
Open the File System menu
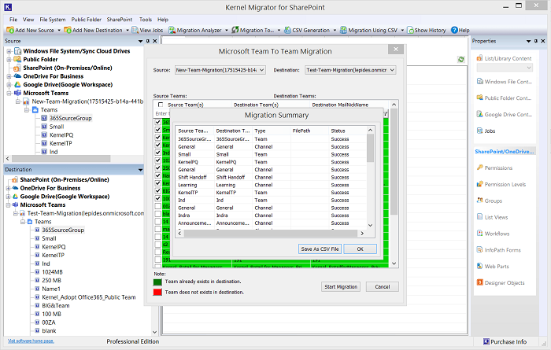point(52,19)
